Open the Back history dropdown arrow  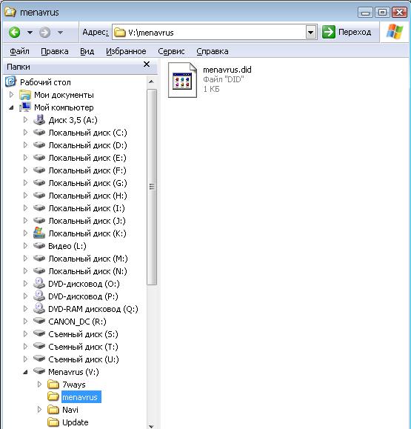30,33
